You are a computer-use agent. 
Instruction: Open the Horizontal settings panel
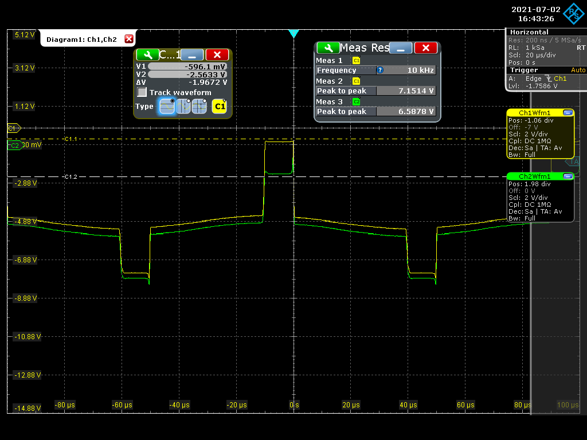point(529,32)
